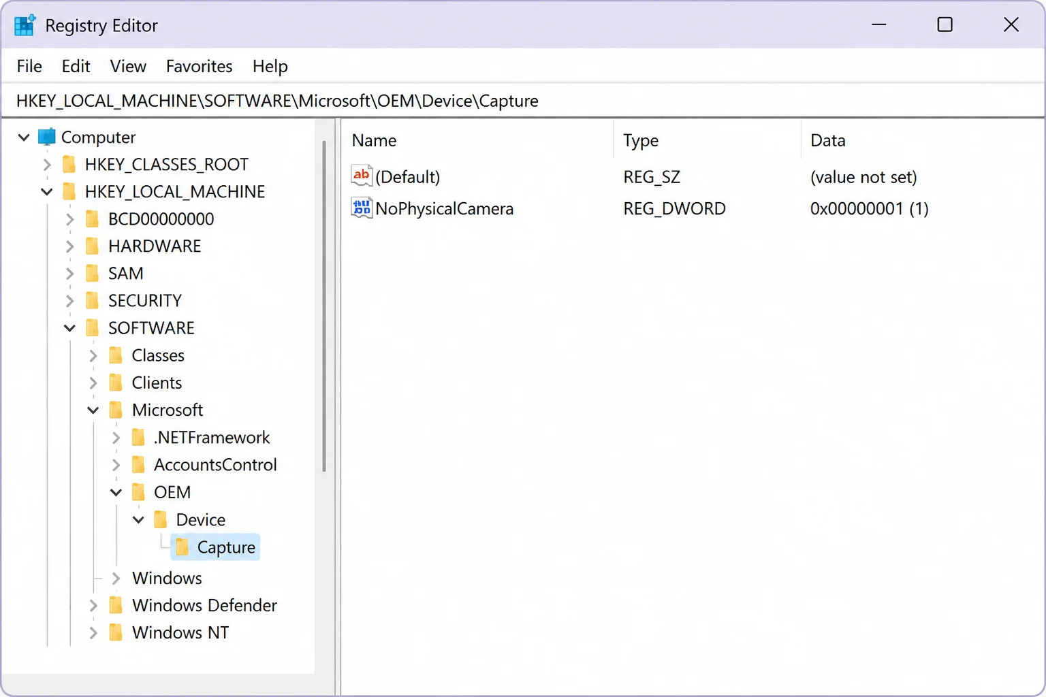The height and width of the screenshot is (697, 1046).
Task: Click the AccountsControl folder icon
Action: pos(138,464)
